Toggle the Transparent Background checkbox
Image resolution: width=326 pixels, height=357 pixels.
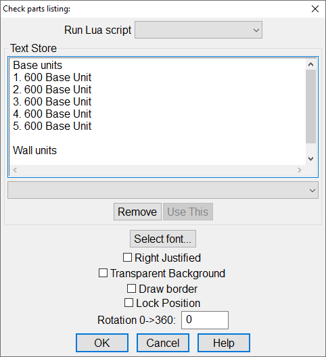pos(103,272)
